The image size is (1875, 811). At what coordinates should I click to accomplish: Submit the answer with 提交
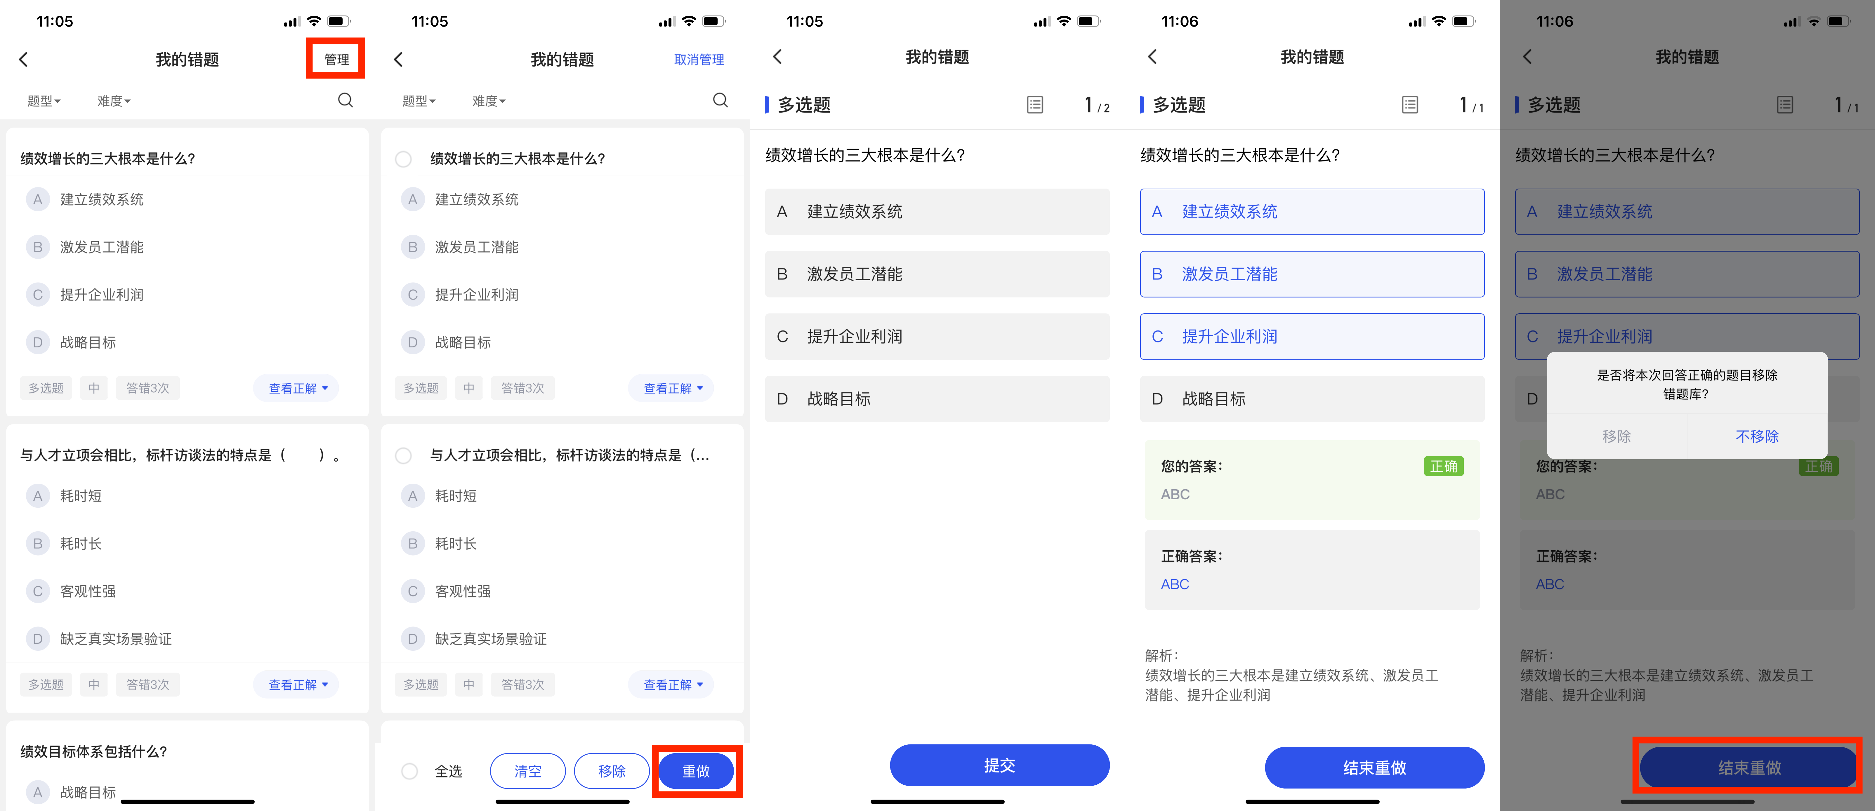click(x=999, y=765)
